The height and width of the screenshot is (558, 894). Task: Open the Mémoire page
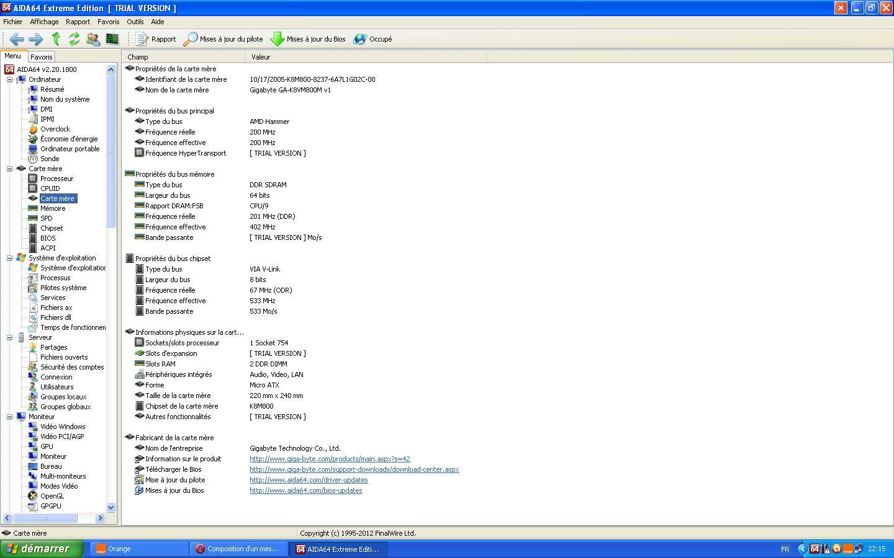pos(53,208)
